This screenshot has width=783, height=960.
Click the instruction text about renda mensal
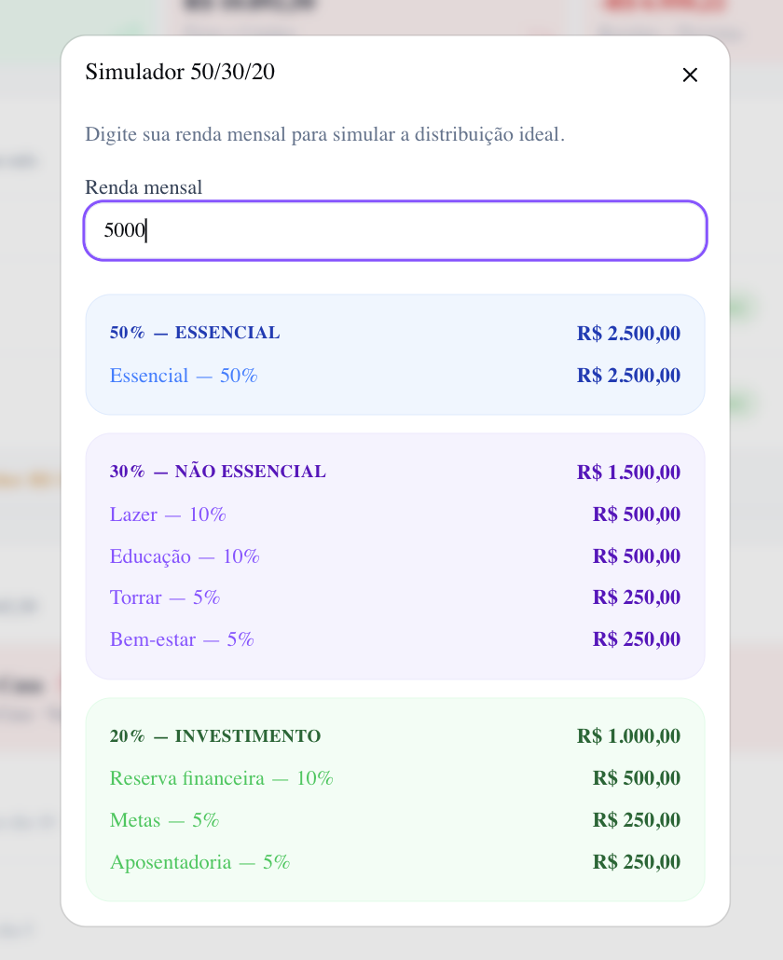coord(324,134)
